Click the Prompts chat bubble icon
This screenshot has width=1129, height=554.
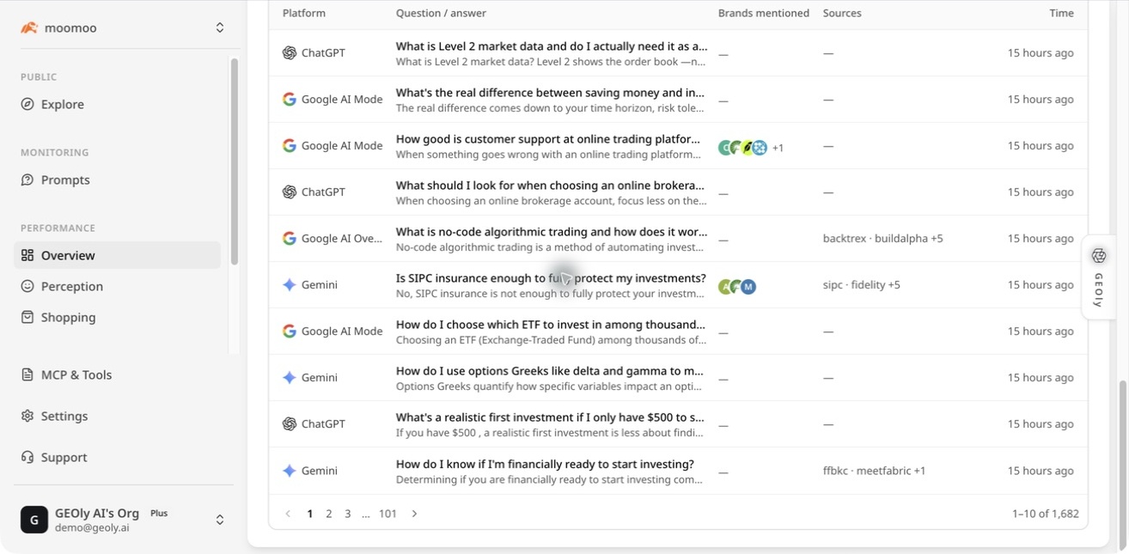[x=27, y=180]
